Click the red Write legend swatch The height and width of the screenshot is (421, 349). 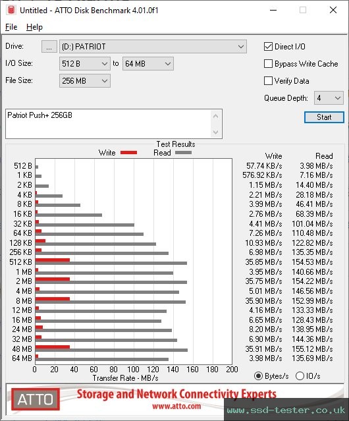[x=129, y=152]
